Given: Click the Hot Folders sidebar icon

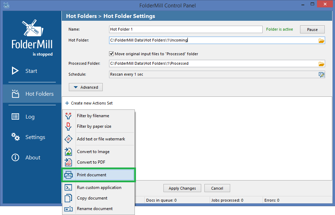Looking at the screenshot, I should [16, 94].
